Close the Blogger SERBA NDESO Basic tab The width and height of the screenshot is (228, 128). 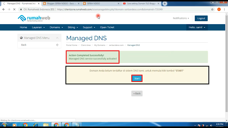coord(79,4)
